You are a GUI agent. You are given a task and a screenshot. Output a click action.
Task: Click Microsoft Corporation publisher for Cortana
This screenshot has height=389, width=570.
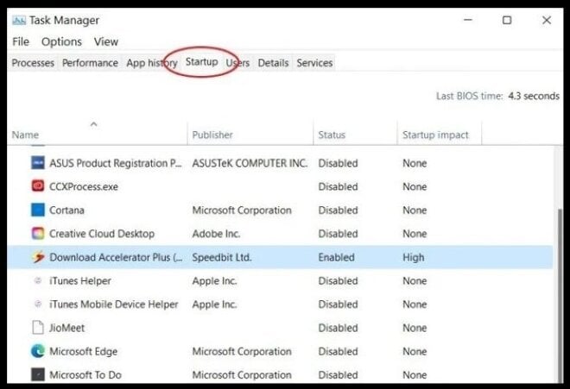pos(242,210)
